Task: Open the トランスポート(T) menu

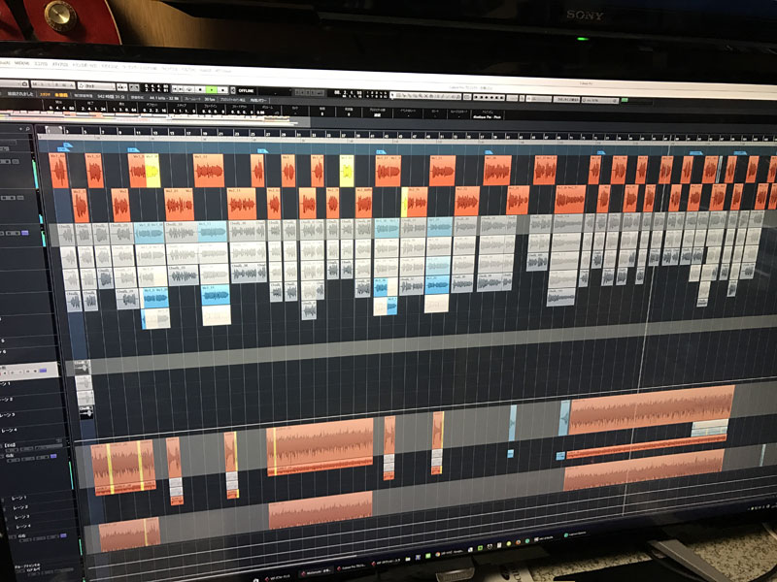Action: tap(84, 65)
